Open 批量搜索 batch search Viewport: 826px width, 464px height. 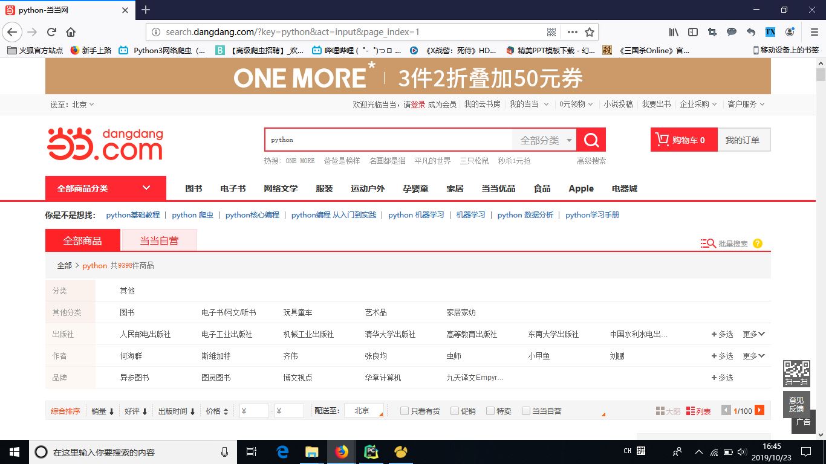tap(724, 243)
